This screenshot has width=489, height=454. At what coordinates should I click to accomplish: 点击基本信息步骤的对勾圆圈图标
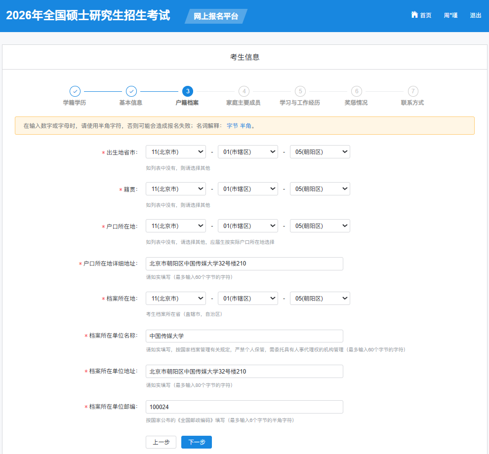[131, 91]
